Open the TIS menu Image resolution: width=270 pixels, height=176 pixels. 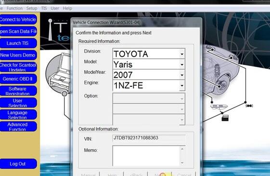[44, 8]
